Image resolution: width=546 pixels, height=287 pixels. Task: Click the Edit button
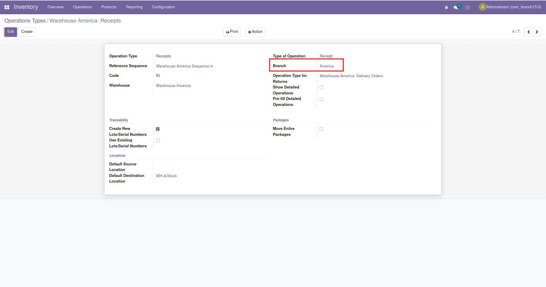point(11,32)
